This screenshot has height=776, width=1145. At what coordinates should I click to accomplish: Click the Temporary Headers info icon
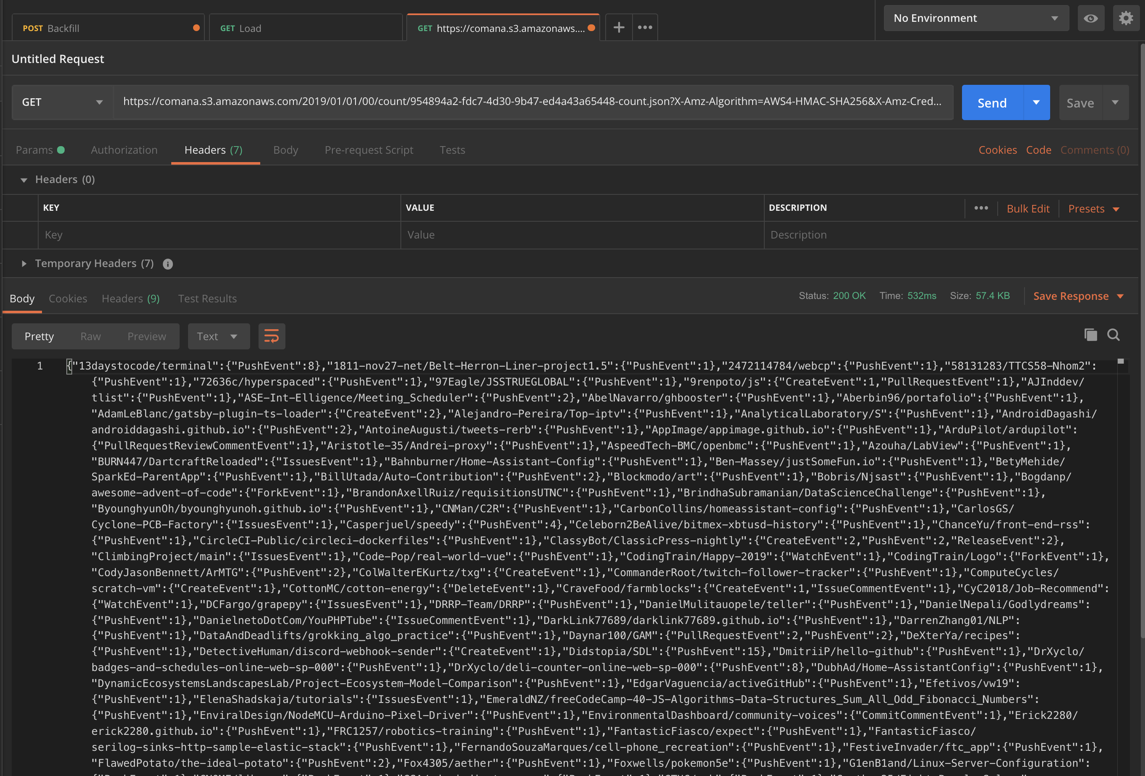coord(167,264)
